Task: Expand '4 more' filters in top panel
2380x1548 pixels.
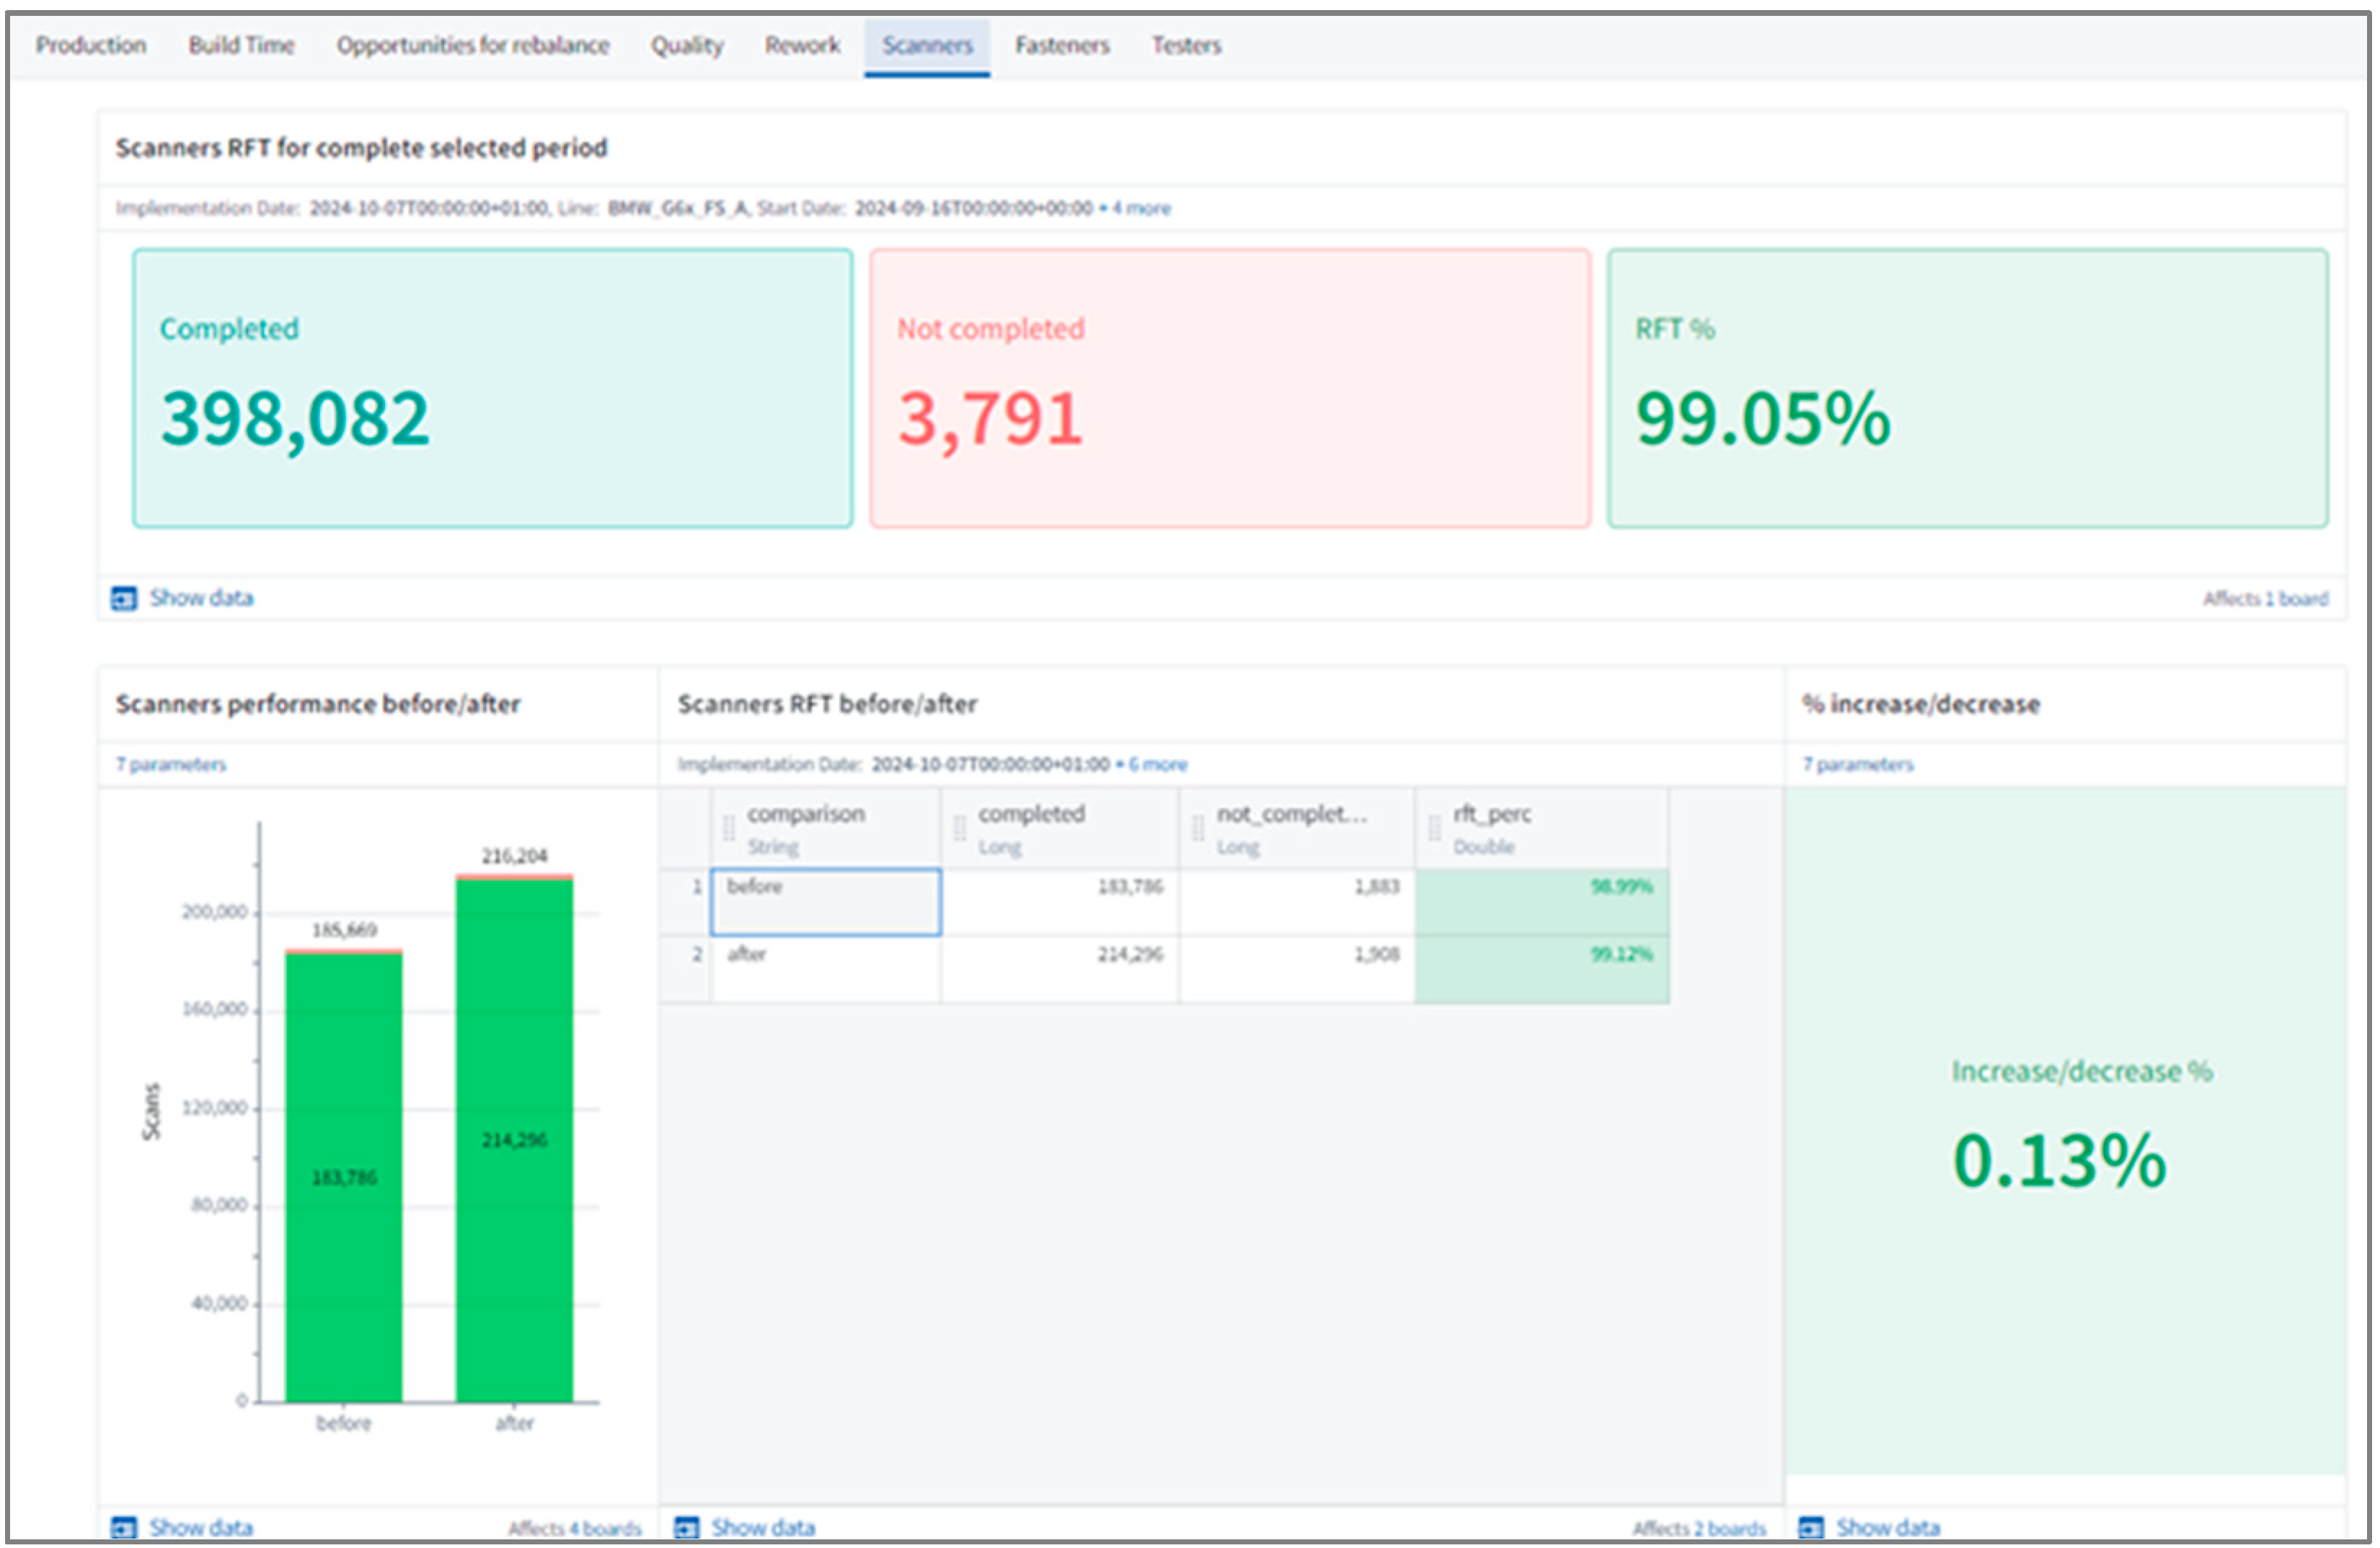Action: (x=1140, y=208)
